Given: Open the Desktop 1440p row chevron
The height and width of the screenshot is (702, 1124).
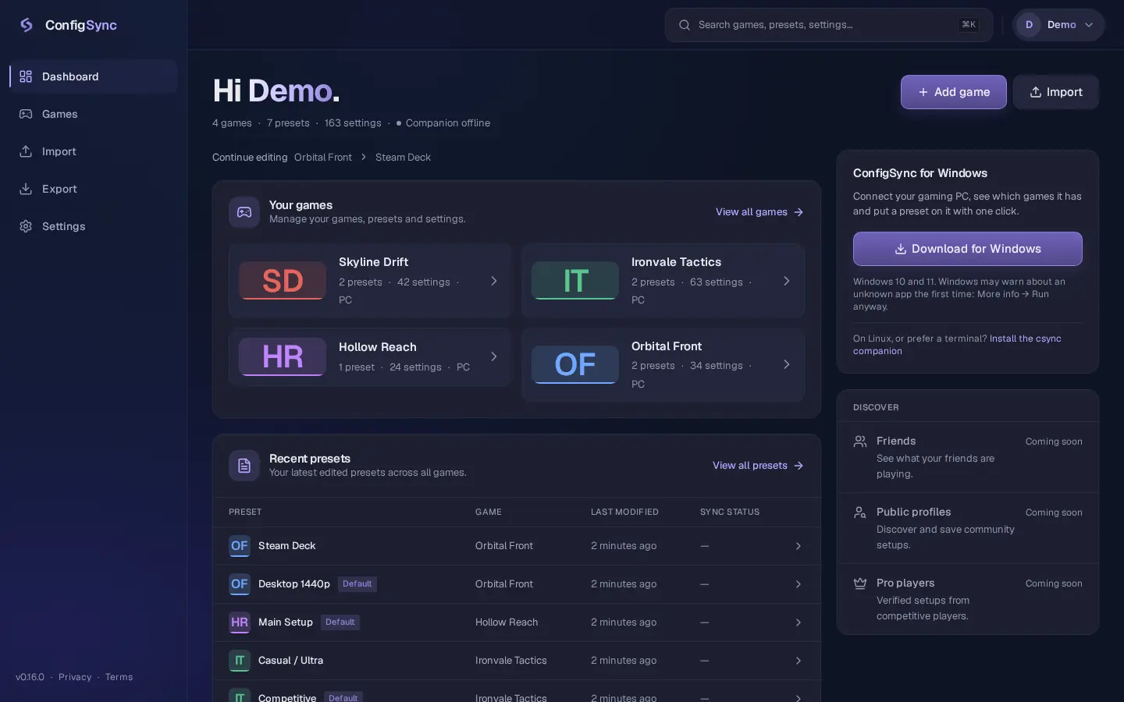Looking at the screenshot, I should pos(799,584).
